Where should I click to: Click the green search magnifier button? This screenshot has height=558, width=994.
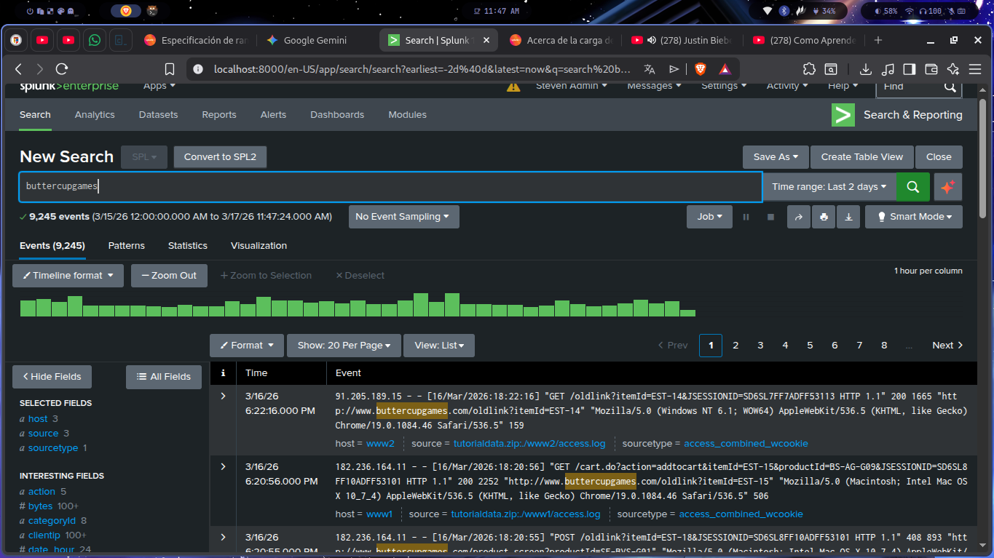[x=912, y=187]
